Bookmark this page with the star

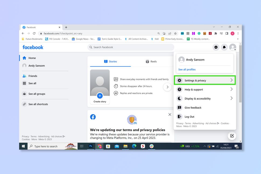coord(175,33)
